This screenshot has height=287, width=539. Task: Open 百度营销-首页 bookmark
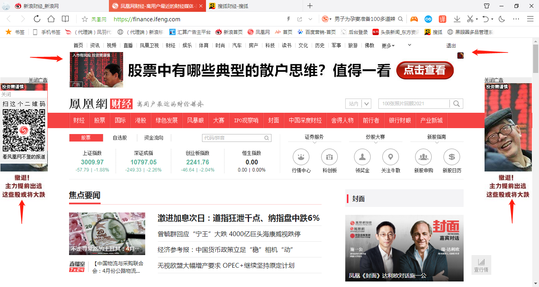[x=316, y=32]
